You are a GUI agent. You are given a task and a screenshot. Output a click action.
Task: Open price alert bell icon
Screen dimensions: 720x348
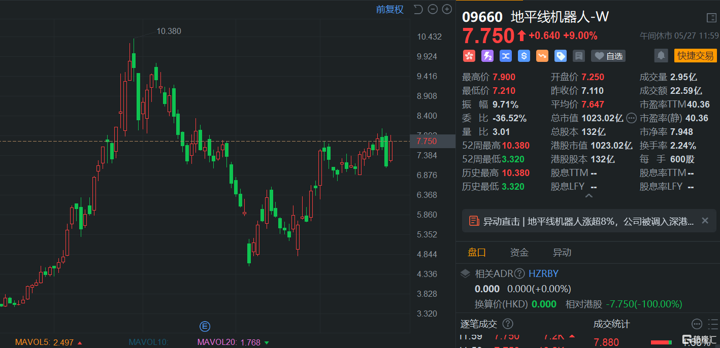[661, 56]
